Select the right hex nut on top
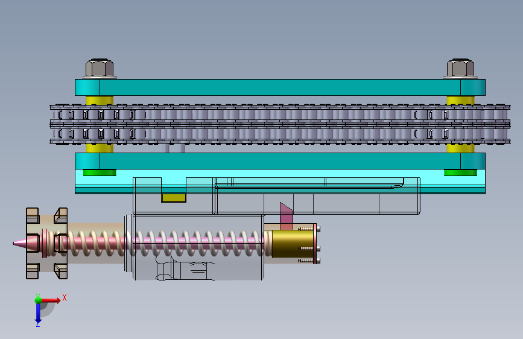 click(461, 68)
